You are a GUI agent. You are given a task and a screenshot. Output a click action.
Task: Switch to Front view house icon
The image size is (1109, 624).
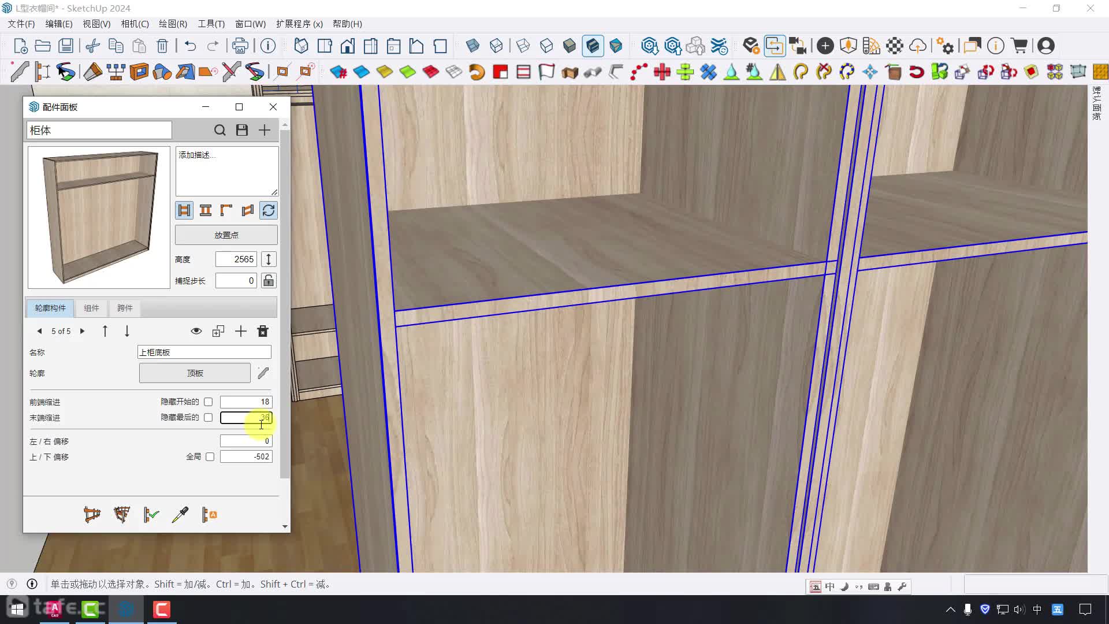348,46
